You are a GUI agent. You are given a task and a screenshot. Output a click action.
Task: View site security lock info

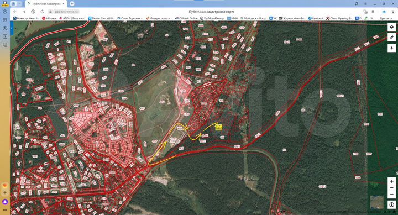coord(50,12)
